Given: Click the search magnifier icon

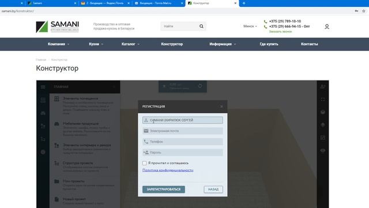Looking at the screenshot, I should pyautogui.click(x=201, y=26).
